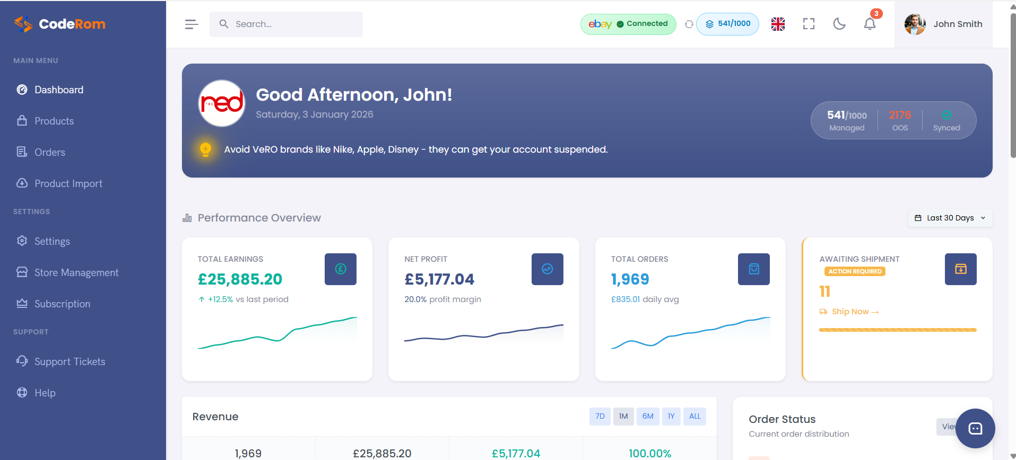
Task: Click the 20.0% profit margin text
Action: coord(442,299)
